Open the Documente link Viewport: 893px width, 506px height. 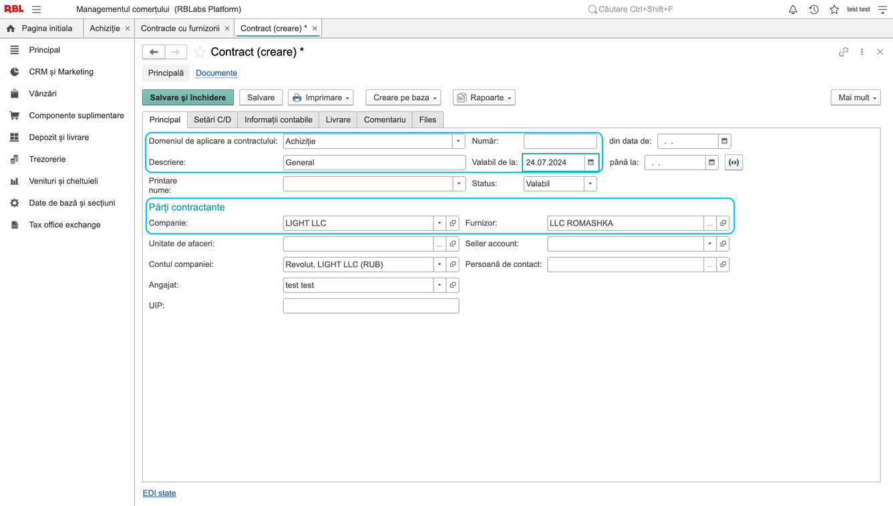(216, 73)
